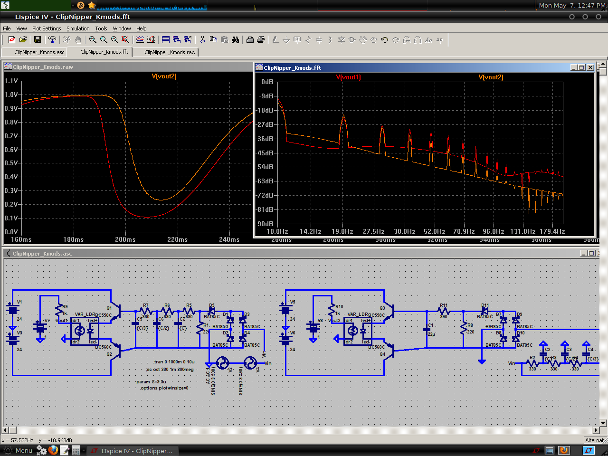Click the Undo arrow icon
This screenshot has width=608, height=456.
point(385,40)
